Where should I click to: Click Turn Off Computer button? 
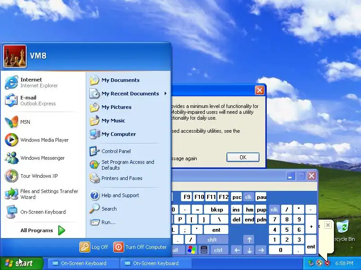[140, 247]
